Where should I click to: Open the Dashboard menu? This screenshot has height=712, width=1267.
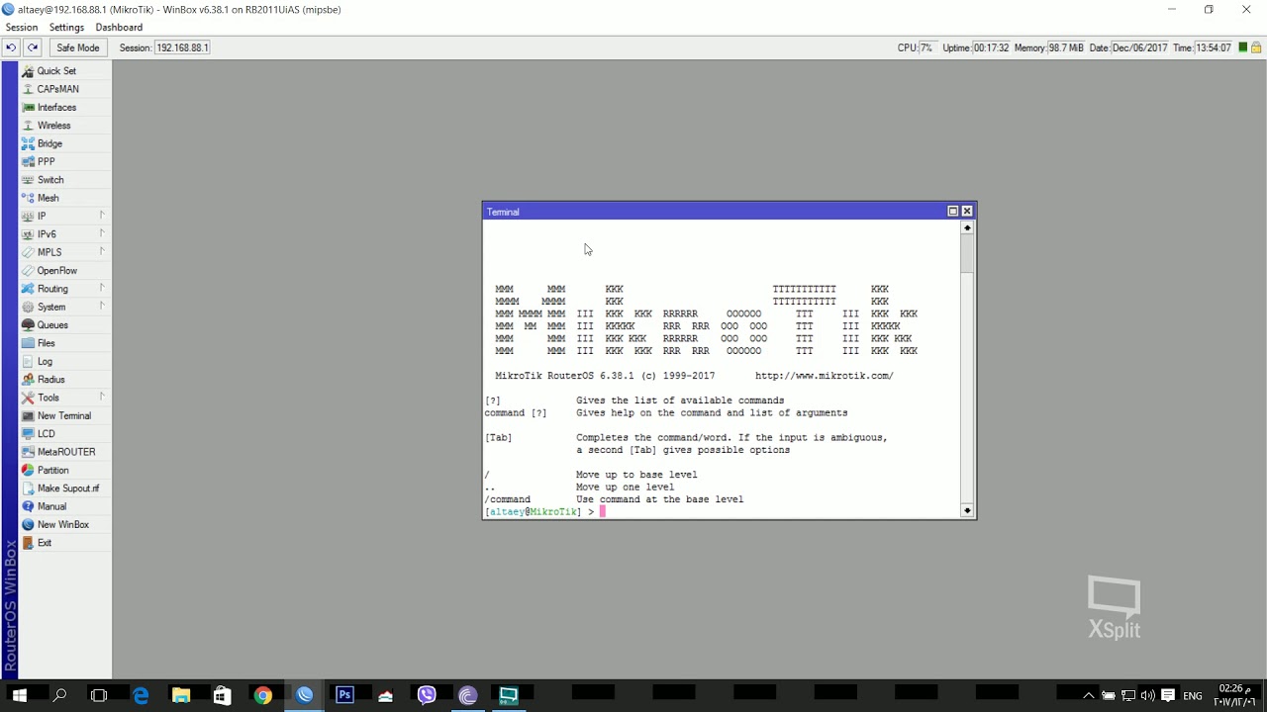click(x=119, y=28)
